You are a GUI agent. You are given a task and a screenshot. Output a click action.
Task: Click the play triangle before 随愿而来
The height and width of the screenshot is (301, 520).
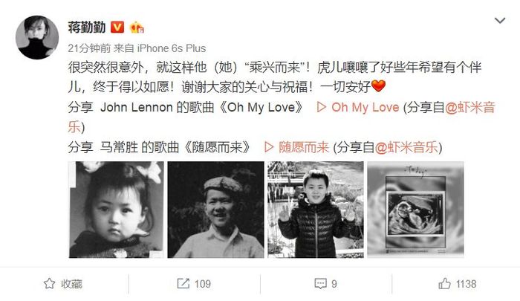[x=269, y=147]
